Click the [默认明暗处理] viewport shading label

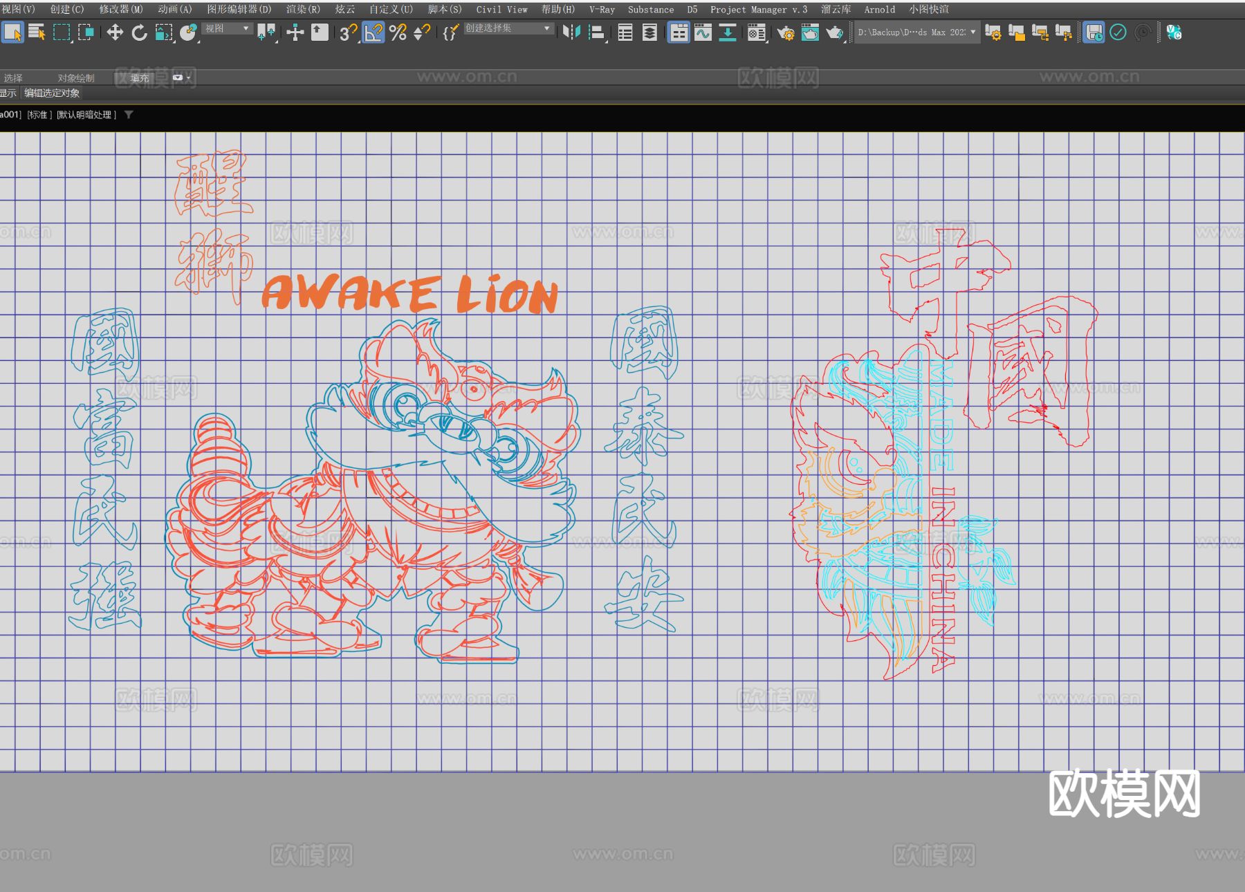[86, 115]
